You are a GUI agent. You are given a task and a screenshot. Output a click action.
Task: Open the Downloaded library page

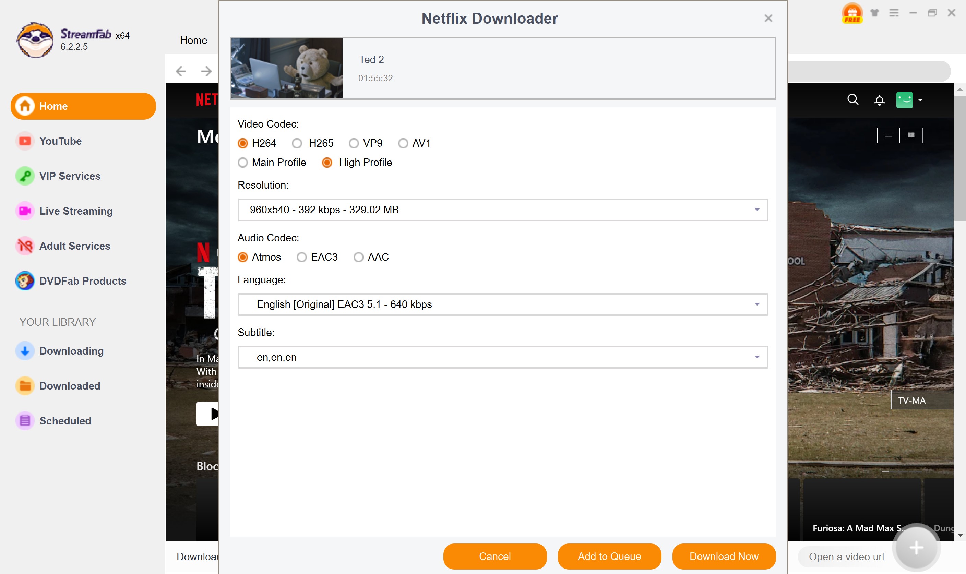click(70, 386)
